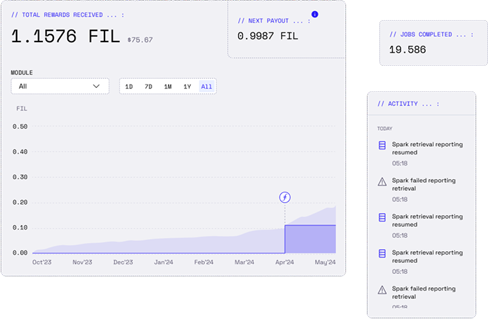Click the database icon on the third activity entry
The image size is (488, 319).
click(x=381, y=217)
